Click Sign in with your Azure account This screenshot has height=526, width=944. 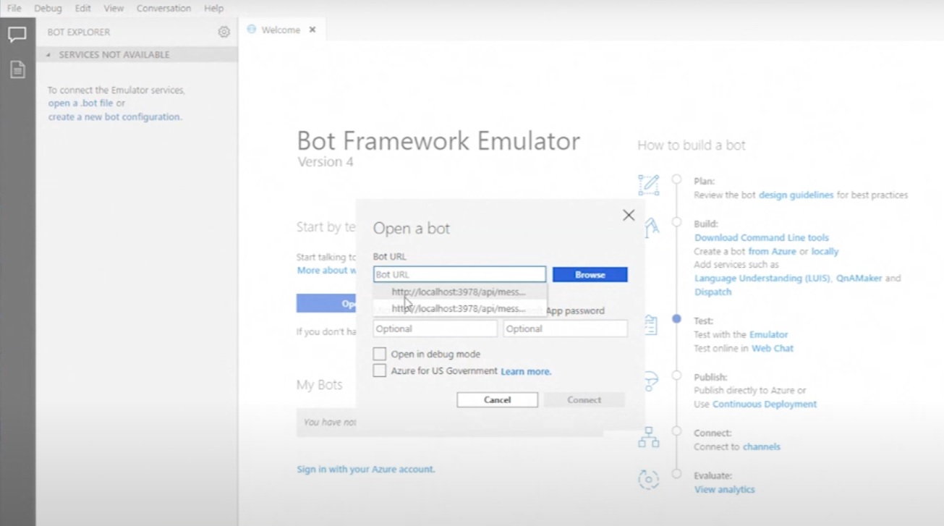click(x=366, y=469)
